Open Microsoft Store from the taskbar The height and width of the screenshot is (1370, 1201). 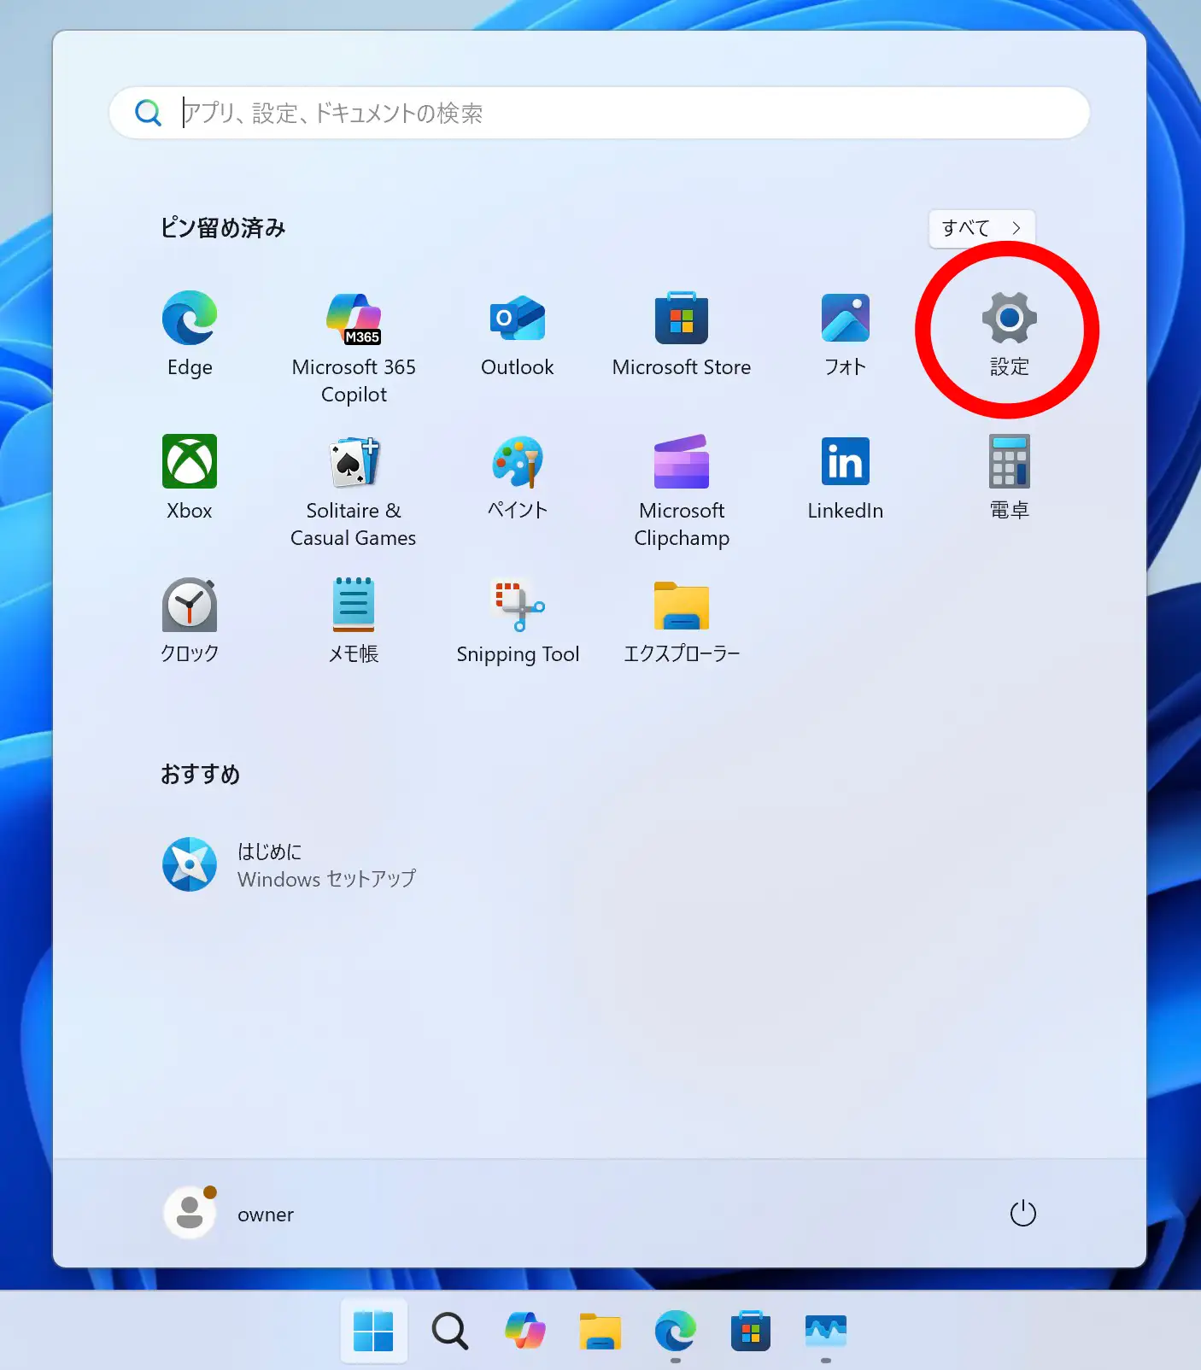pos(750,1331)
